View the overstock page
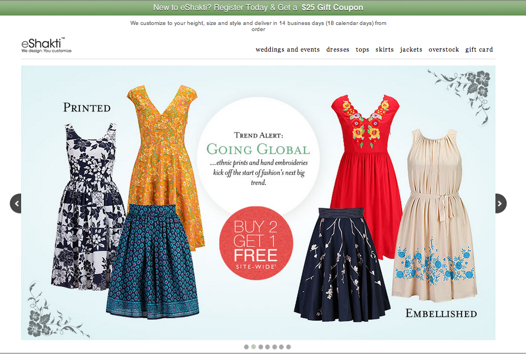Image resolution: width=526 pixels, height=354 pixels. (443, 49)
